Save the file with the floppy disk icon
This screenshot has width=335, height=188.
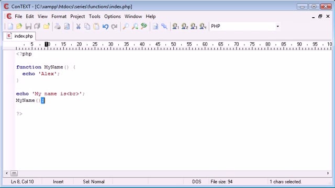click(28, 26)
